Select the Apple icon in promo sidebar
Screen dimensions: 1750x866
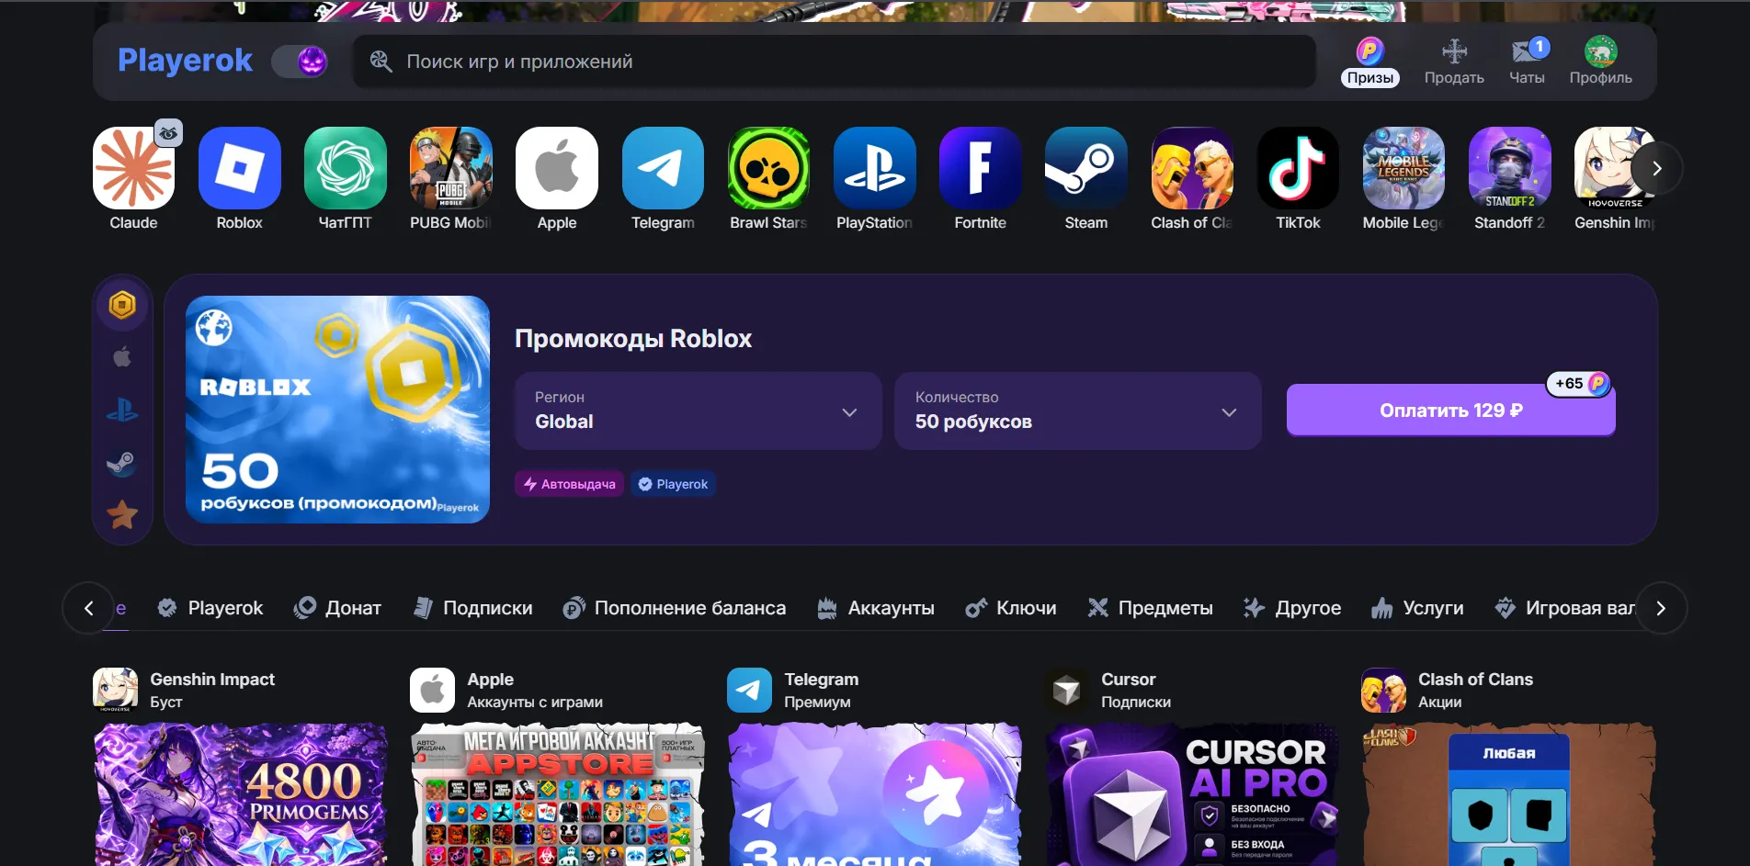122,357
